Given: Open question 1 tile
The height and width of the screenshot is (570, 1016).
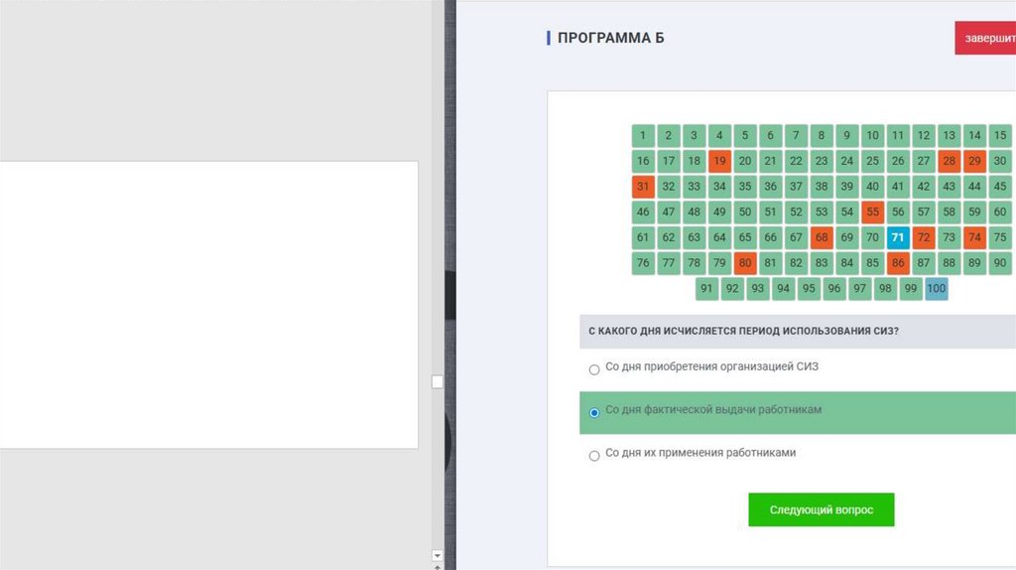Looking at the screenshot, I should click(643, 135).
